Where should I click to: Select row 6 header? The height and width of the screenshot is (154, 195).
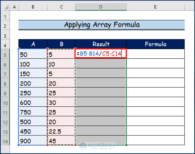(x=5, y=63)
